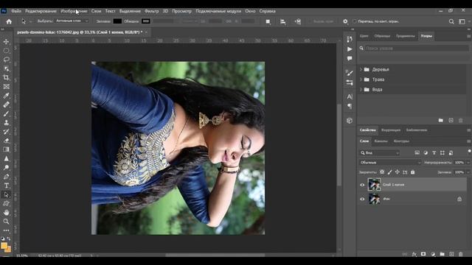Toggle pixel layer filter
The width and height of the screenshot is (472, 265).
[x=417, y=153]
